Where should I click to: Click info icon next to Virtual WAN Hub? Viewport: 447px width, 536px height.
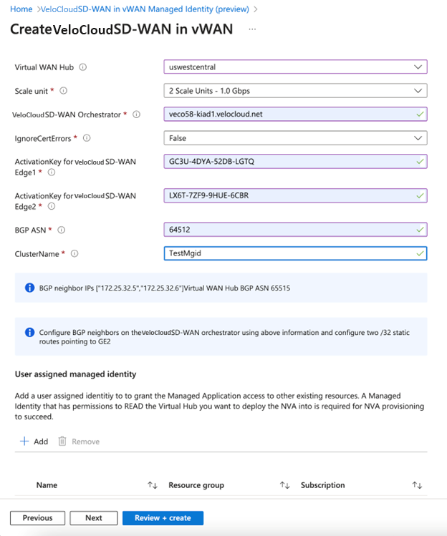coord(83,67)
